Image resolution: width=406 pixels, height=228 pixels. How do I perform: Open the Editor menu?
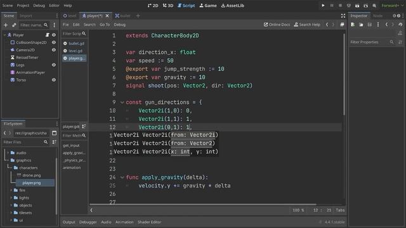pyautogui.click(x=54, y=6)
